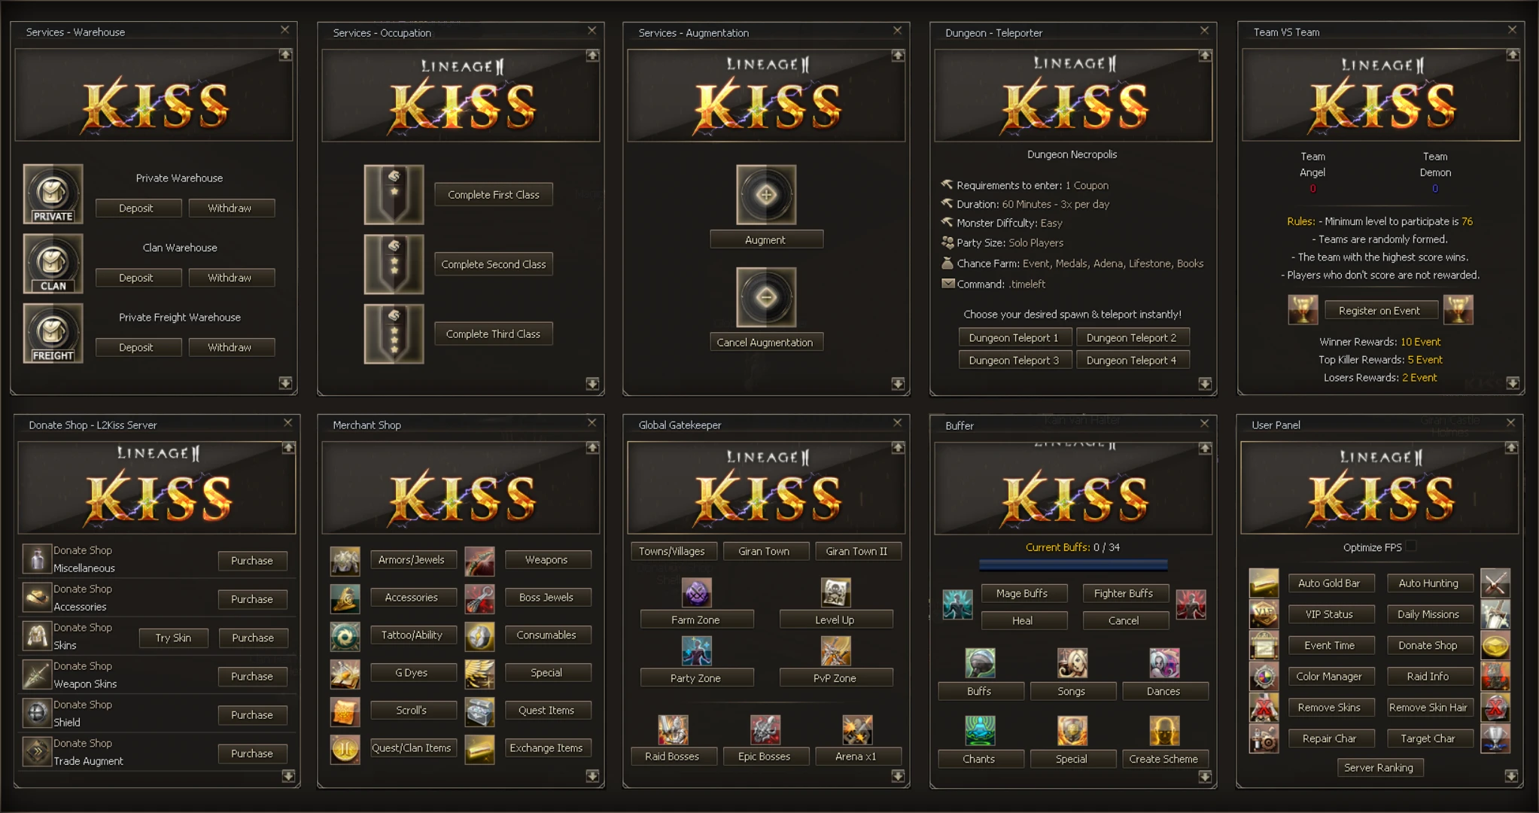Click the Tattoo/Ability icon
Viewport: 1539px width, 813px height.
pyautogui.click(x=345, y=636)
